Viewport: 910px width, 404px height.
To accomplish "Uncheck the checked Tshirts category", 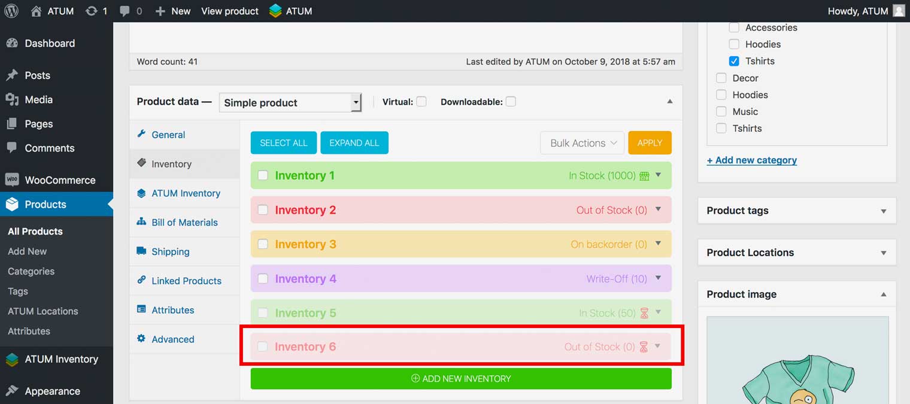I will click(734, 61).
